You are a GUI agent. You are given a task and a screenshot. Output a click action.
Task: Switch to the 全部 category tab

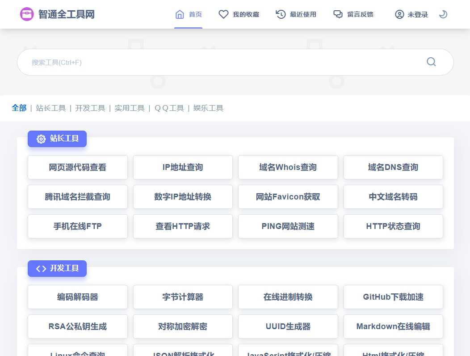(x=19, y=108)
